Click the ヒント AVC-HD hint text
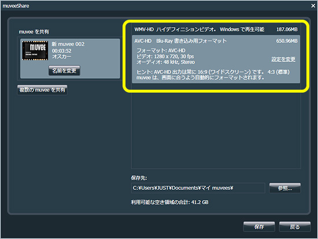The width and height of the screenshot is (318, 239). tap(213, 75)
